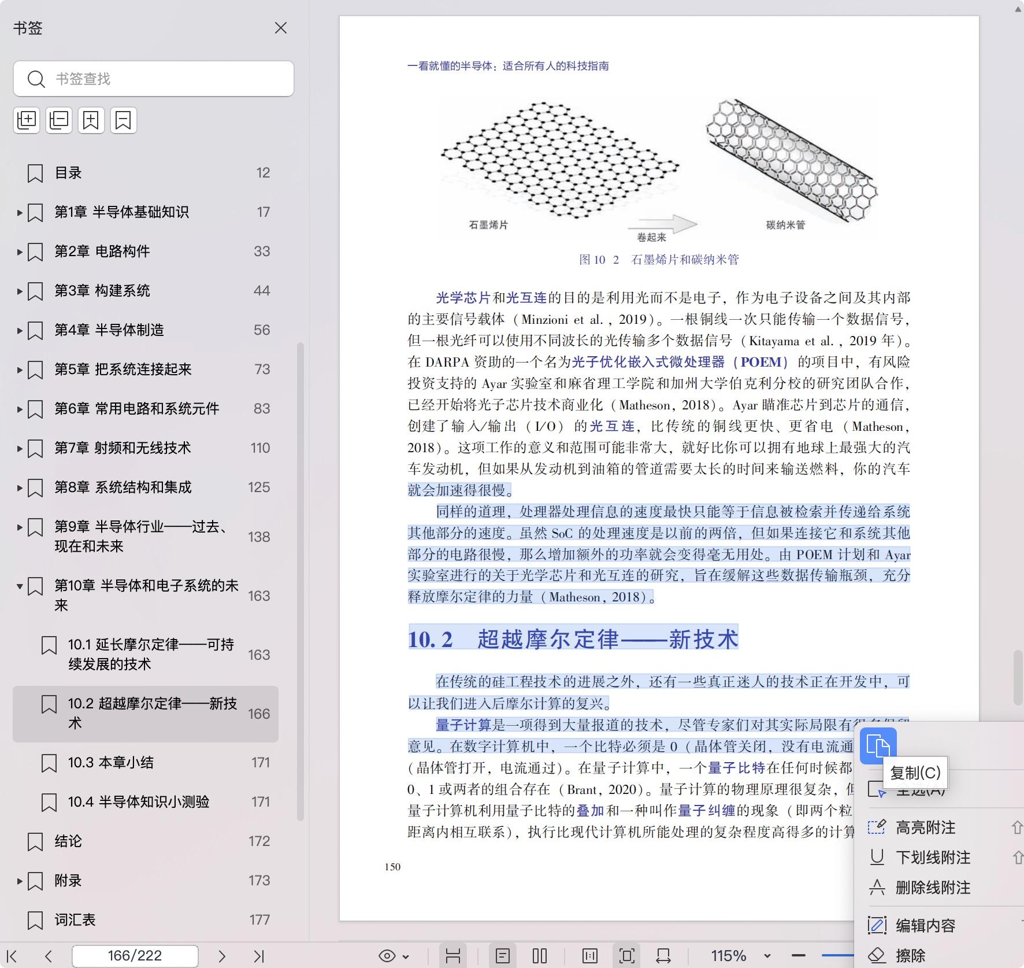Toggle the fit-page zoom button
Screen dimensions: 1024x968
tap(626, 956)
